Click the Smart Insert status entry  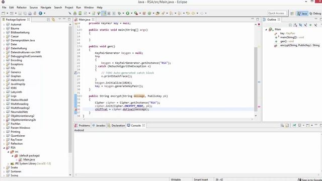coord(201,179)
